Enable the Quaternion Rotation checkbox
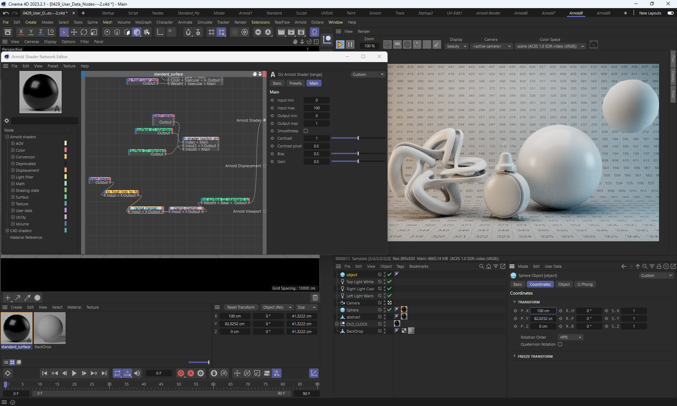The image size is (677, 406). [560, 344]
